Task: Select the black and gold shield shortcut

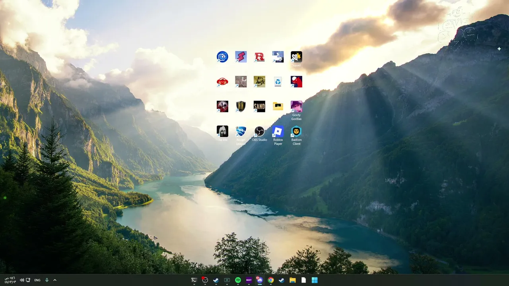Action: [241, 106]
